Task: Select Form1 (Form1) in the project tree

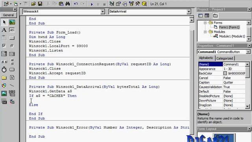Action: (229, 27)
